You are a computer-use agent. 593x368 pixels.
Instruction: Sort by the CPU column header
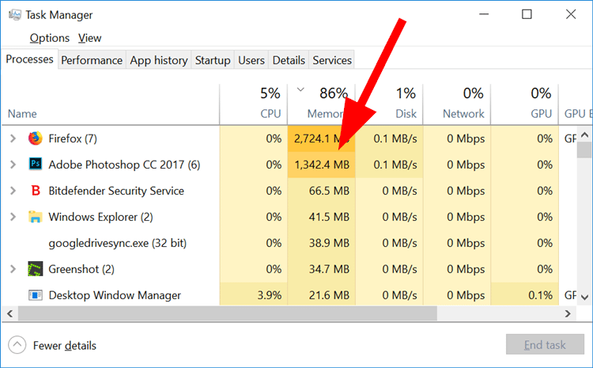point(270,114)
